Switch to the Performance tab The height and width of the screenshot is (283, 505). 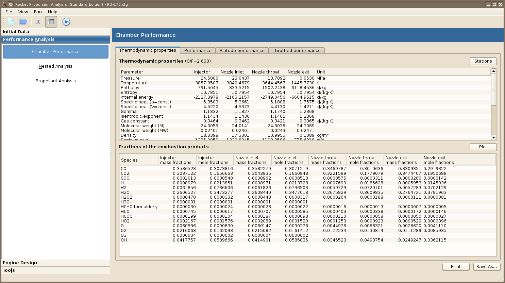[198, 50]
